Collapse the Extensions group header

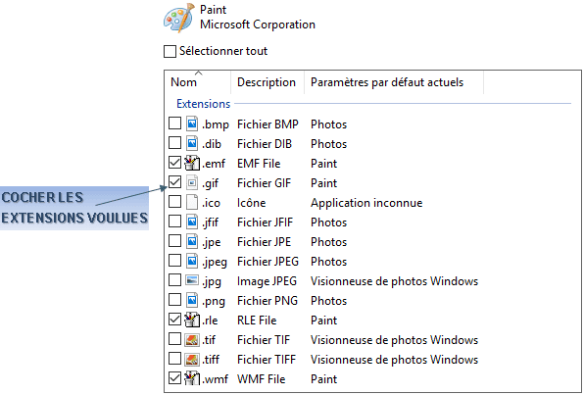point(204,104)
